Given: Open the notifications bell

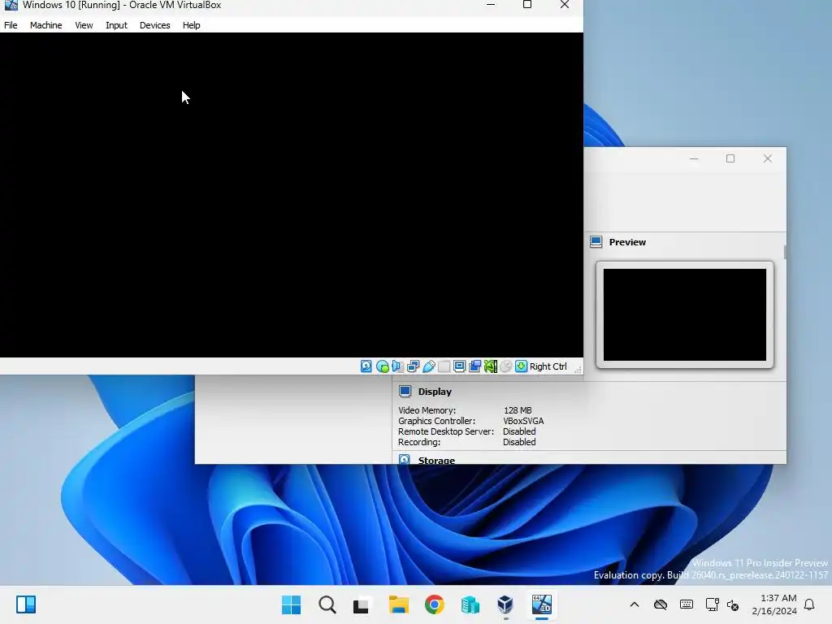Looking at the screenshot, I should [x=809, y=604].
